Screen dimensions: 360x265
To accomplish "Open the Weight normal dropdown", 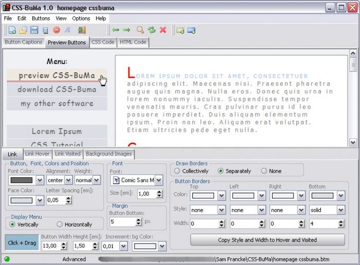I will point(97,180).
